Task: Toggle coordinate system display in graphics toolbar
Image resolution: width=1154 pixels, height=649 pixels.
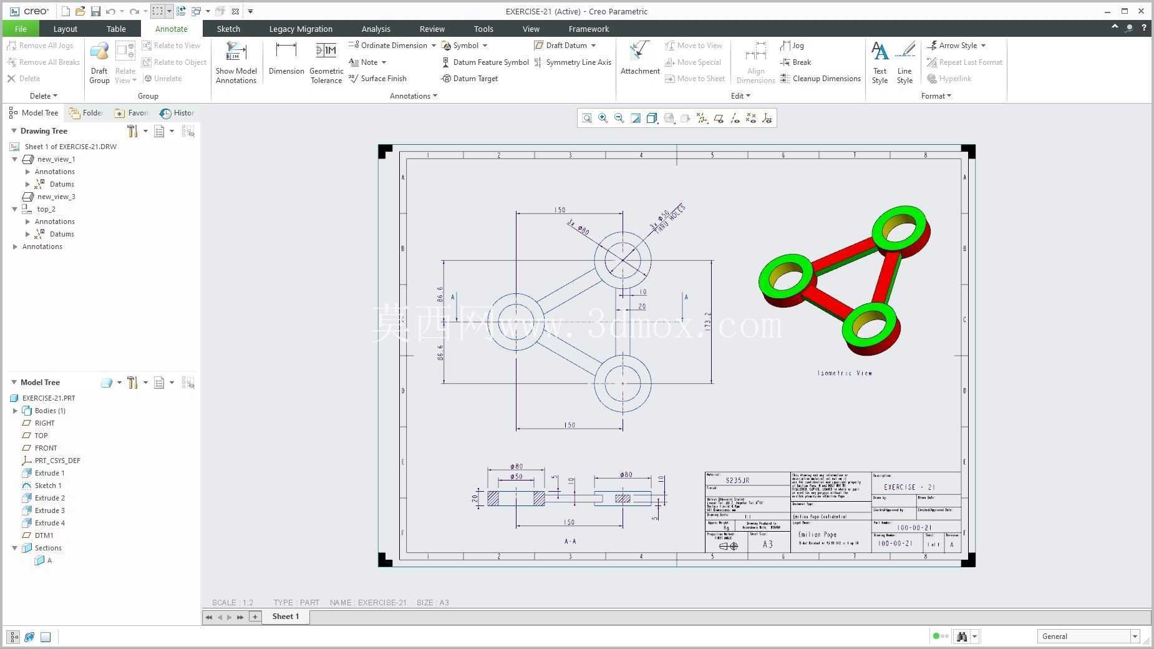Action: click(767, 118)
